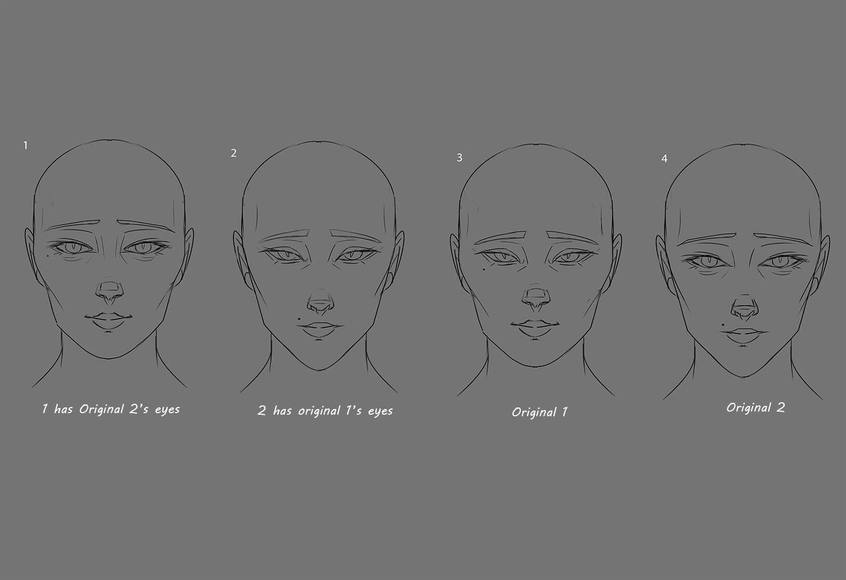
Task: Select the number label 1
Action: click(x=25, y=145)
